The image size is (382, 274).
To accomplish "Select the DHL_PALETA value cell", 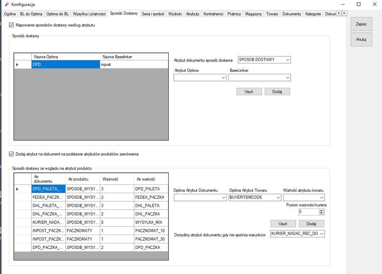I will tap(151, 206).
